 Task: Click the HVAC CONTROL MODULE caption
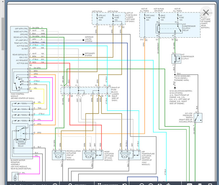[x=22, y=96]
